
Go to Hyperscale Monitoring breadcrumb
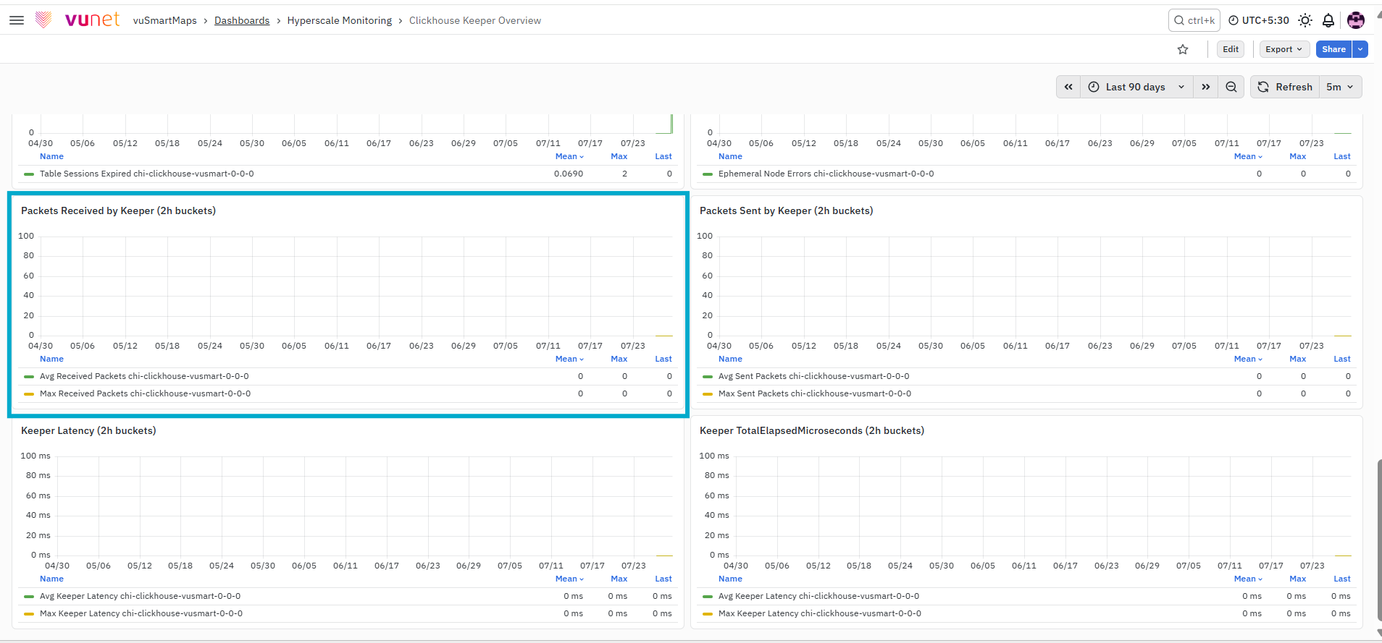(x=340, y=20)
